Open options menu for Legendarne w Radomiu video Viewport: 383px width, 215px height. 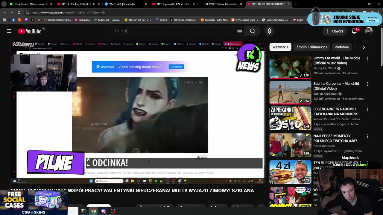368,110
